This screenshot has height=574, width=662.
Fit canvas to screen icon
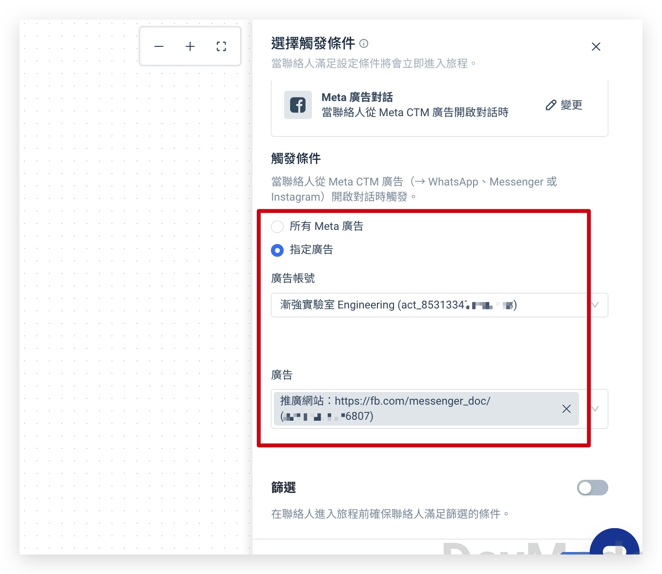pyautogui.click(x=221, y=46)
